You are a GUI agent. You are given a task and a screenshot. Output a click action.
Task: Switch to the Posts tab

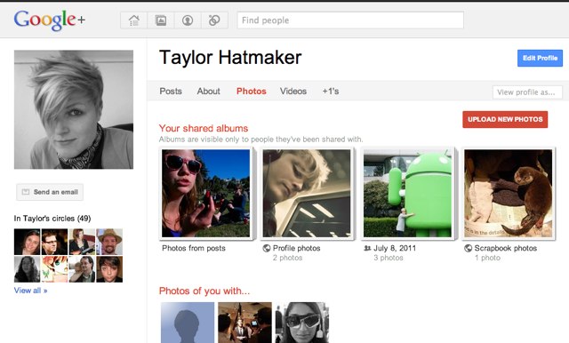click(x=171, y=92)
